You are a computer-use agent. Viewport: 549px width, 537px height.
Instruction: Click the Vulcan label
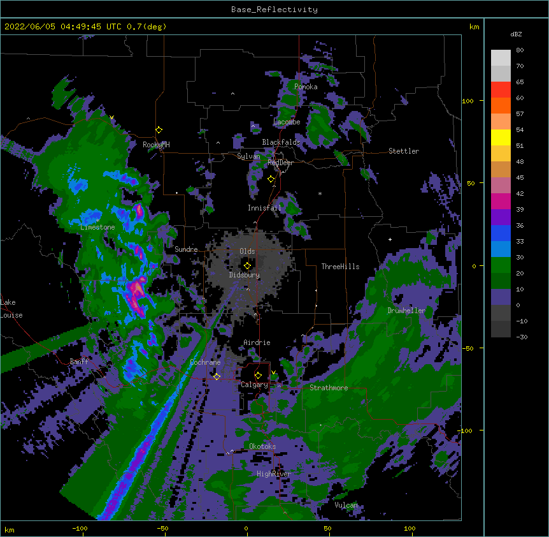(x=346, y=505)
